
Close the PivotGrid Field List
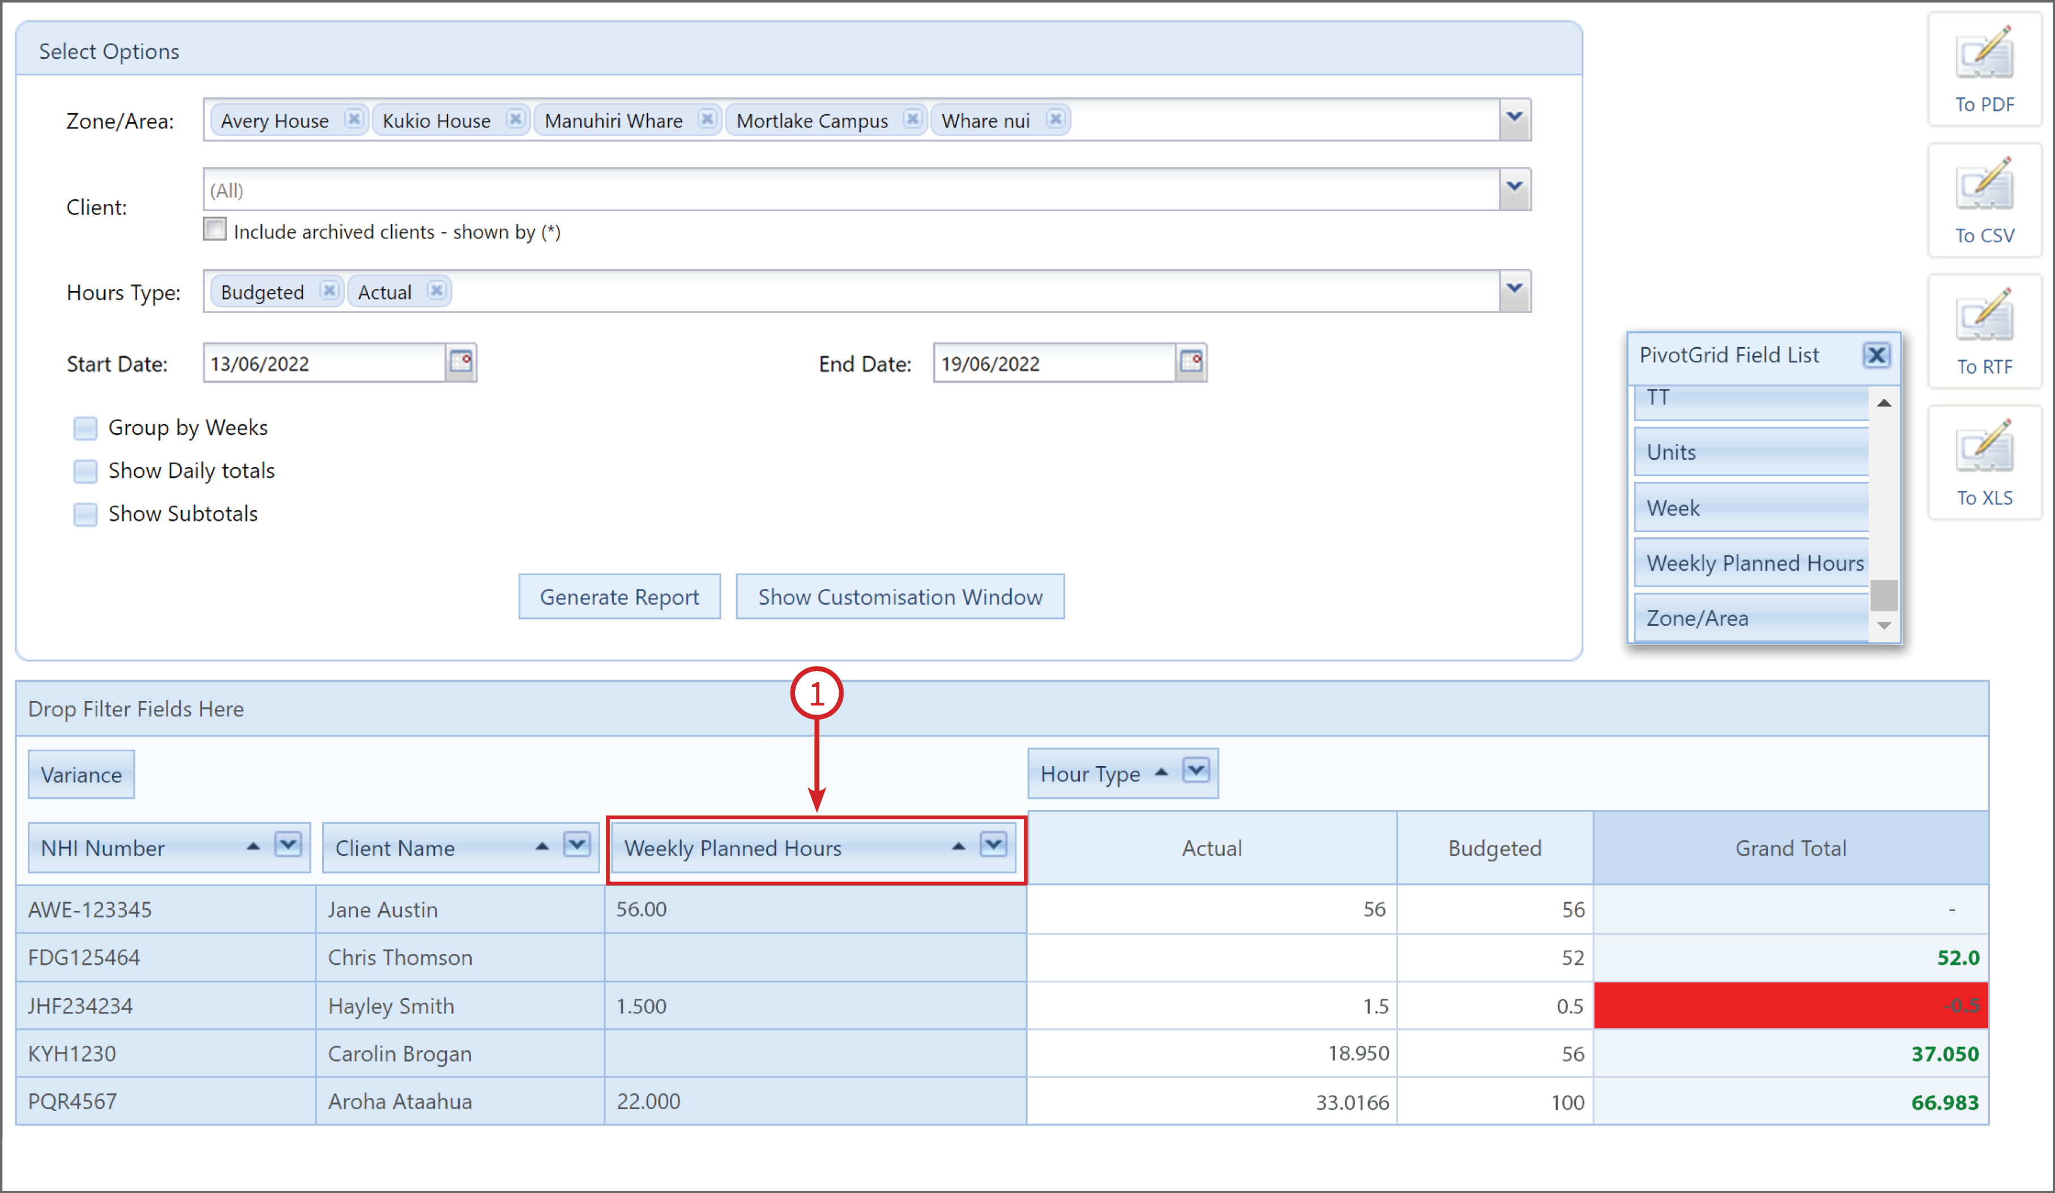1877,354
